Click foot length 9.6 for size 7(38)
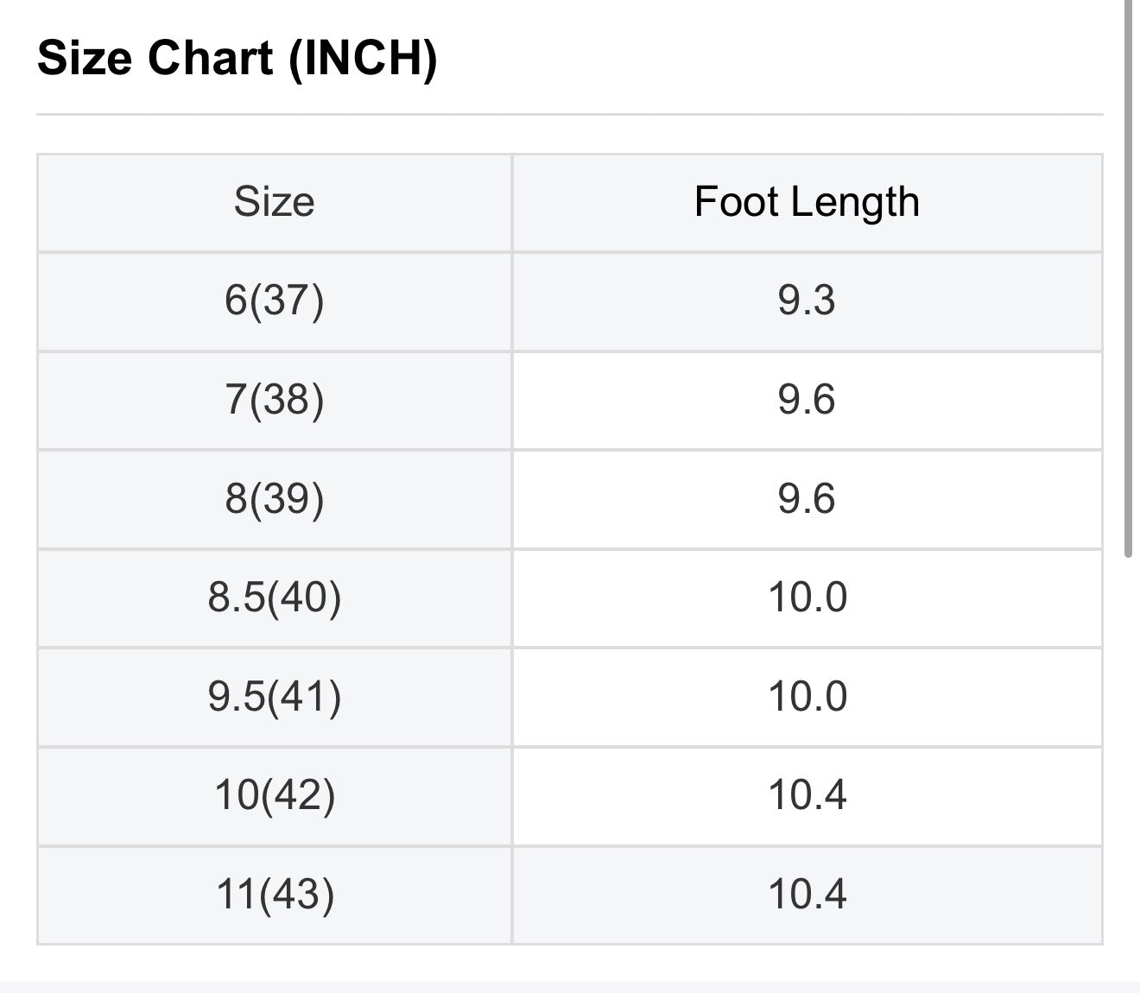 (x=807, y=400)
